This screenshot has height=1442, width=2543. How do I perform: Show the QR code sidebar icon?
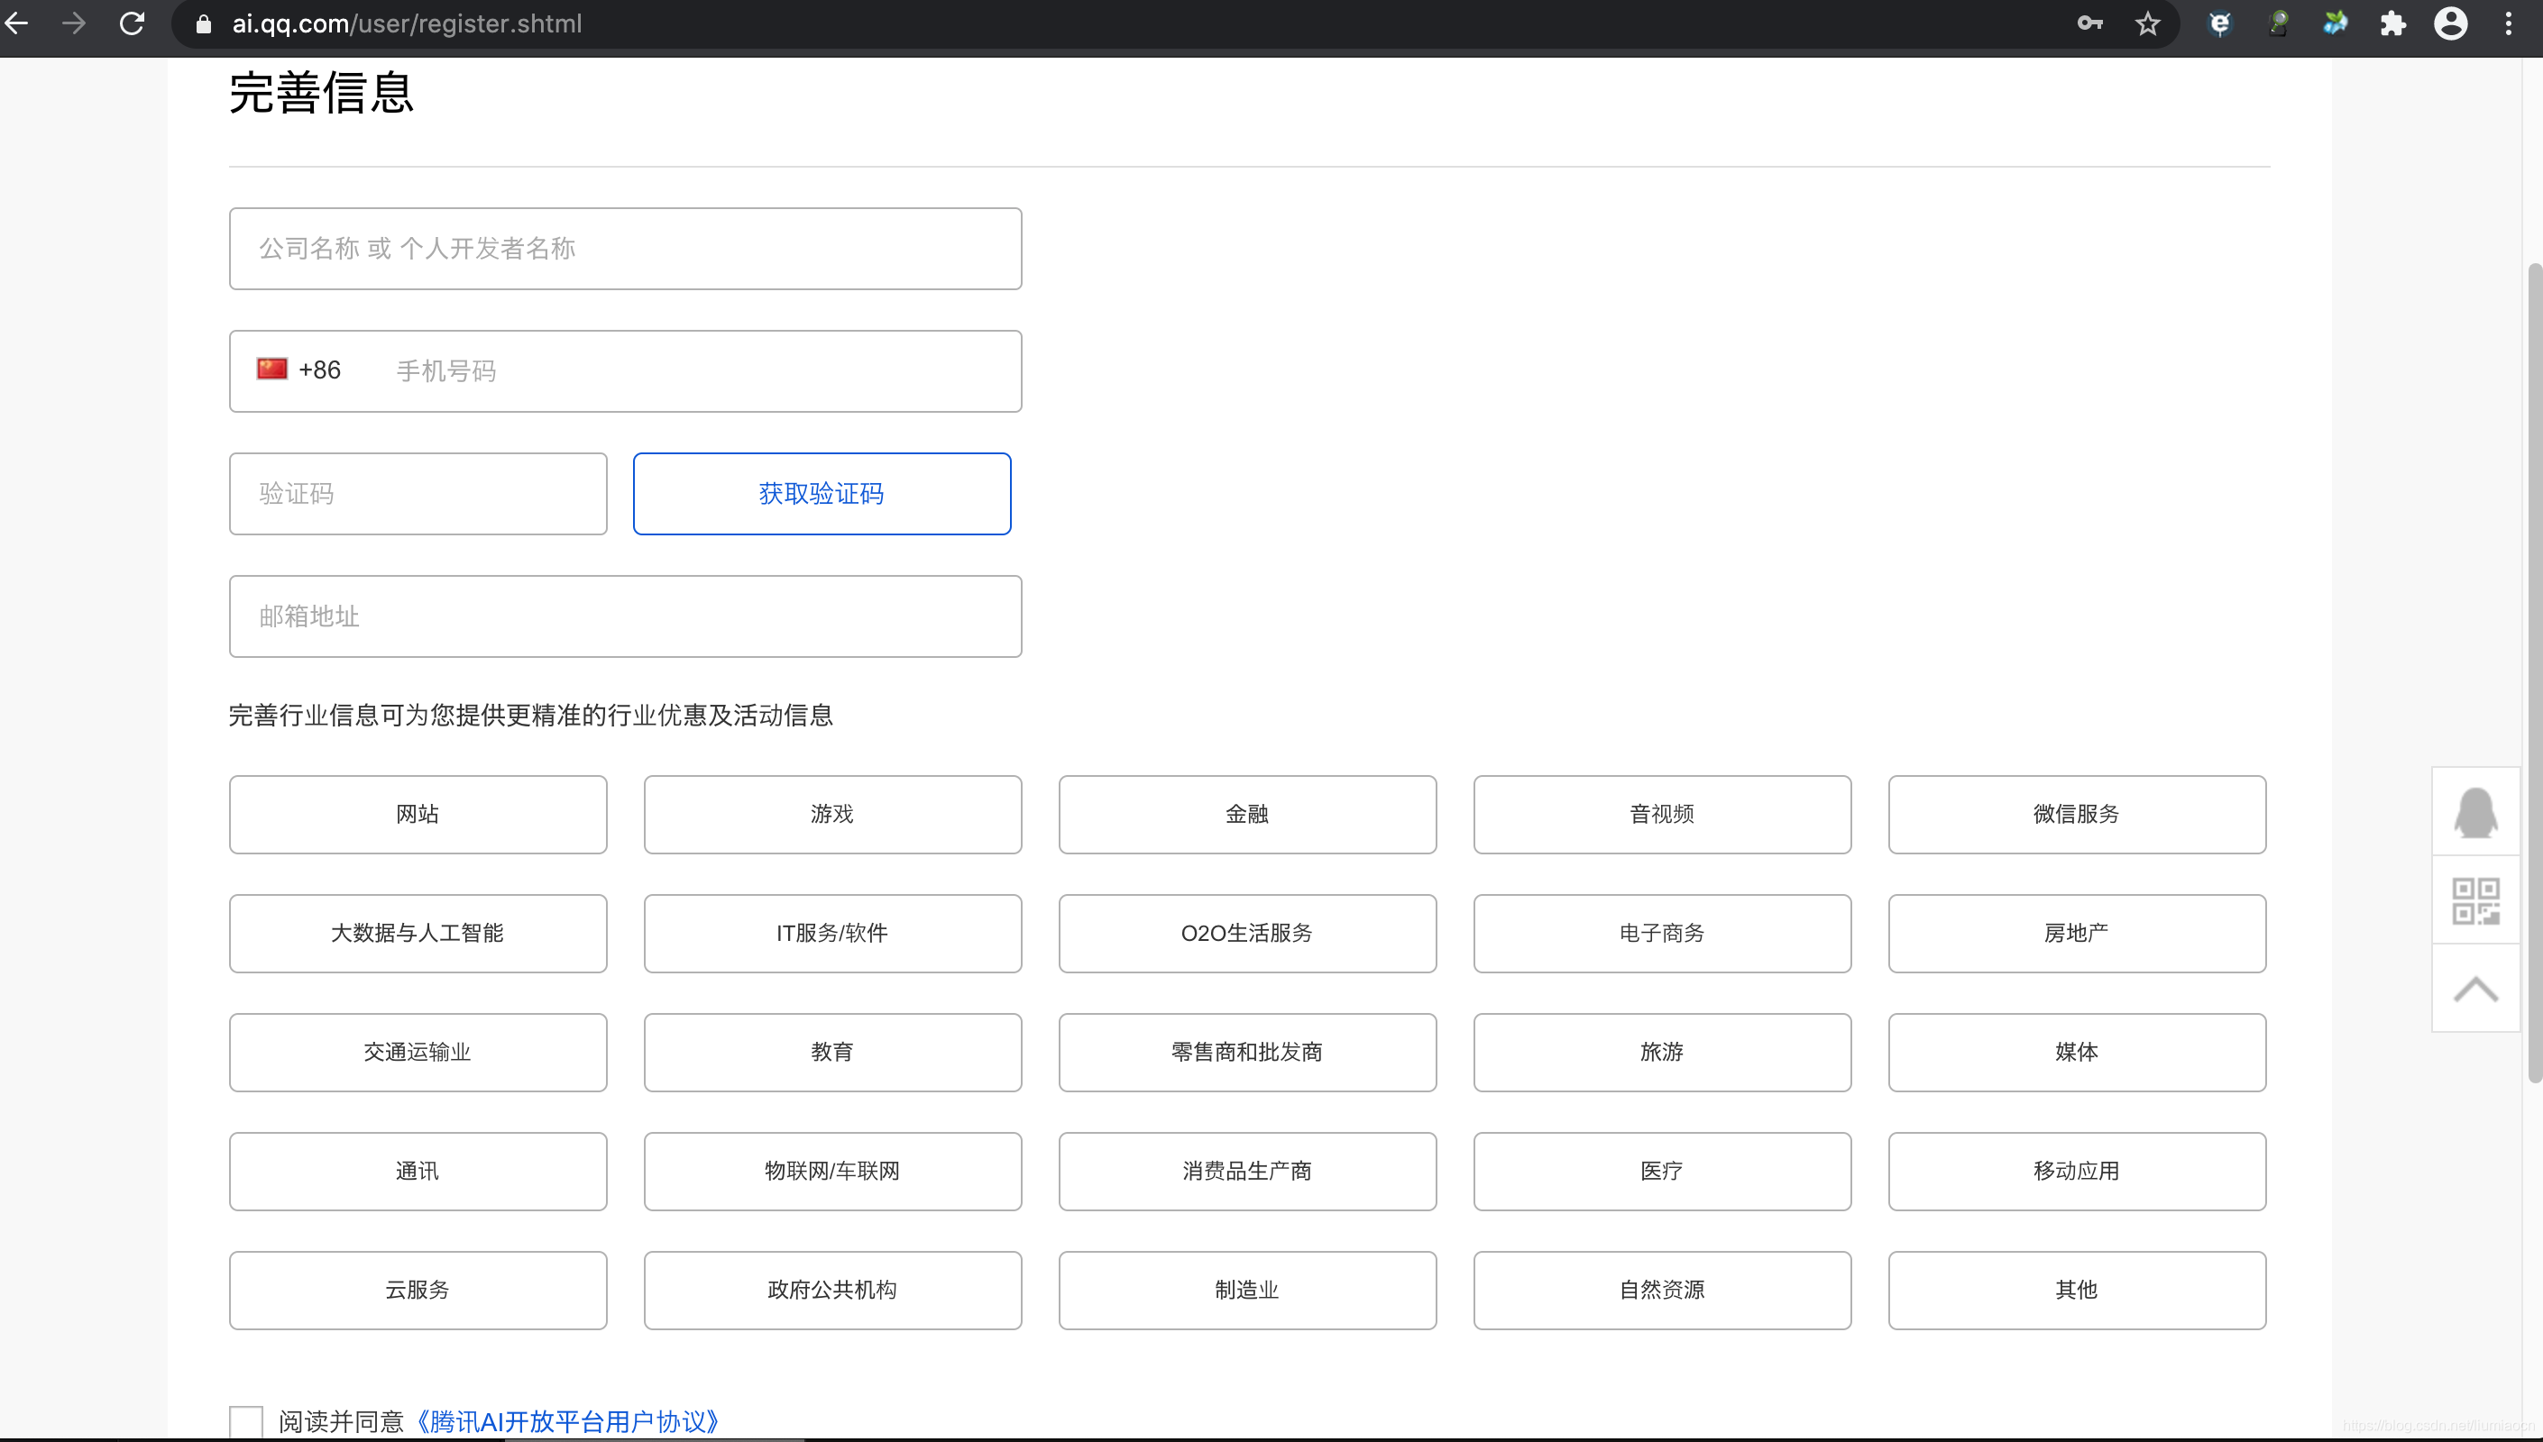coord(2474,900)
